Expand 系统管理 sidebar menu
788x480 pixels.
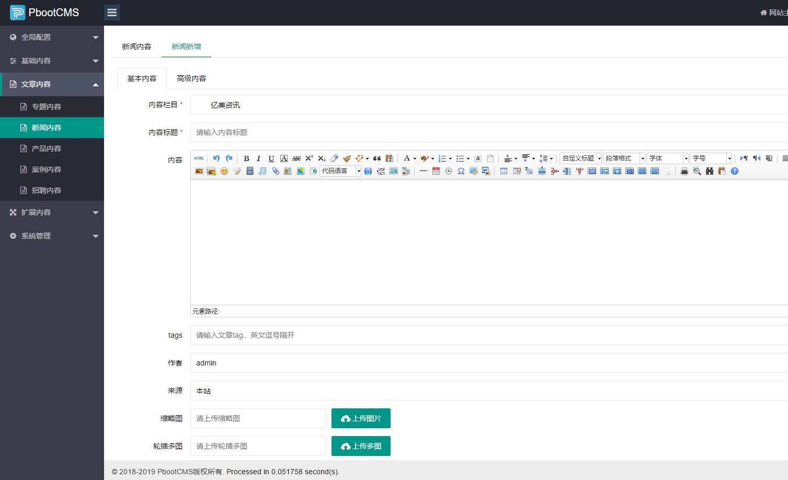pyautogui.click(x=52, y=236)
